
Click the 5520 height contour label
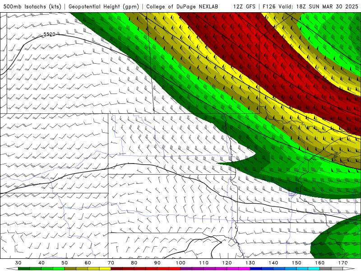50,34
